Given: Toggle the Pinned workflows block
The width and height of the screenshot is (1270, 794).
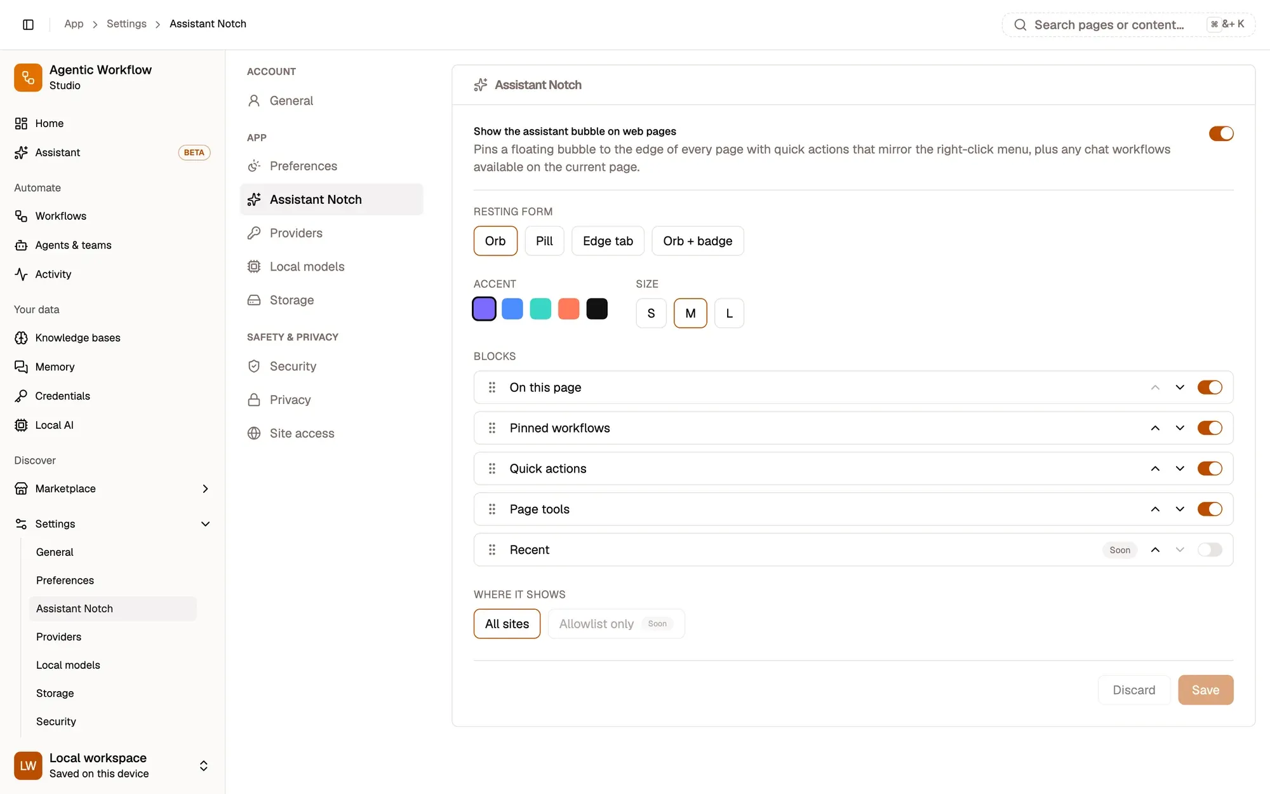Looking at the screenshot, I should click(1210, 428).
